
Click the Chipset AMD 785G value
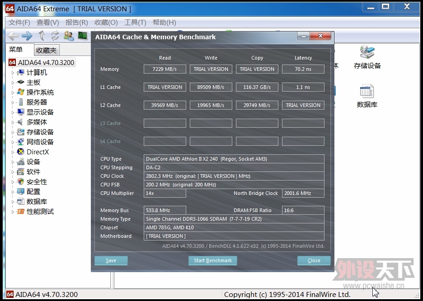point(234,227)
